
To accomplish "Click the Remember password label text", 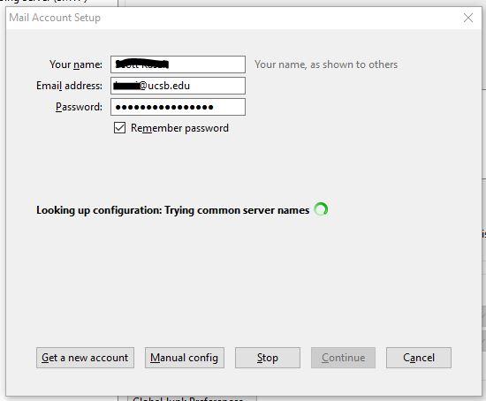I will click(x=179, y=128).
